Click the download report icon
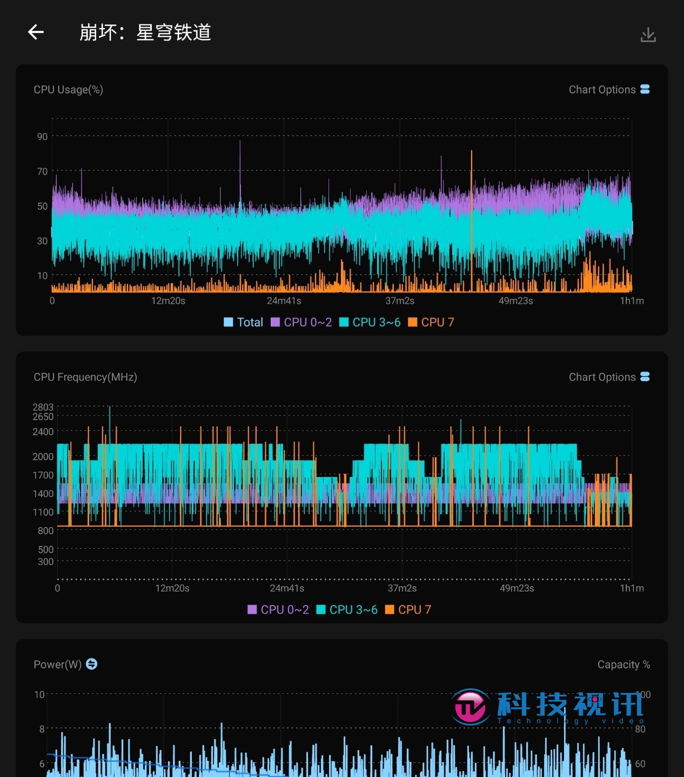 click(648, 35)
